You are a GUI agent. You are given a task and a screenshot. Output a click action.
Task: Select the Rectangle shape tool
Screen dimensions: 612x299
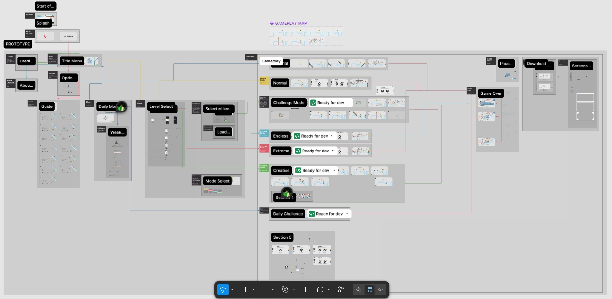pos(264,290)
